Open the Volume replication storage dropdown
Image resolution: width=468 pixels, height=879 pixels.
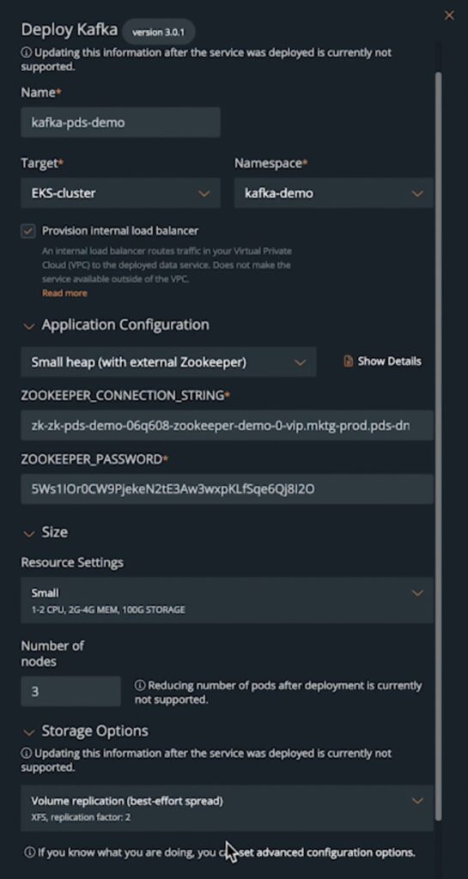click(227, 809)
